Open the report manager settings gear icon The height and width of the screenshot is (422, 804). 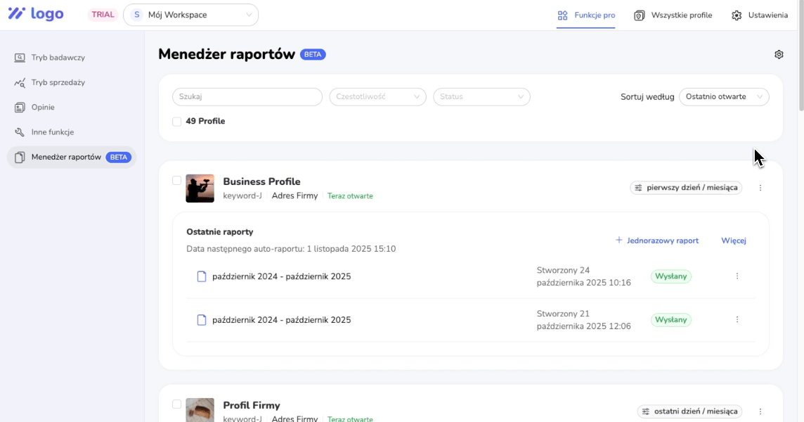(x=779, y=55)
